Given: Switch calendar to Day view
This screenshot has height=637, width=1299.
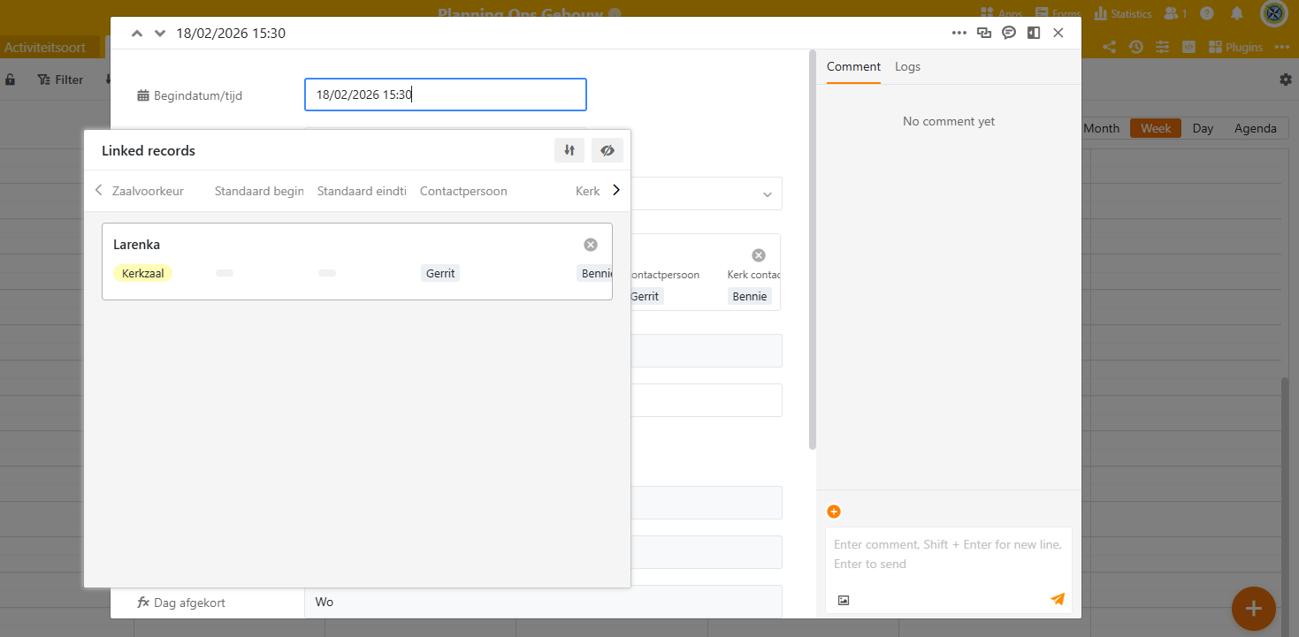Looking at the screenshot, I should [1203, 128].
